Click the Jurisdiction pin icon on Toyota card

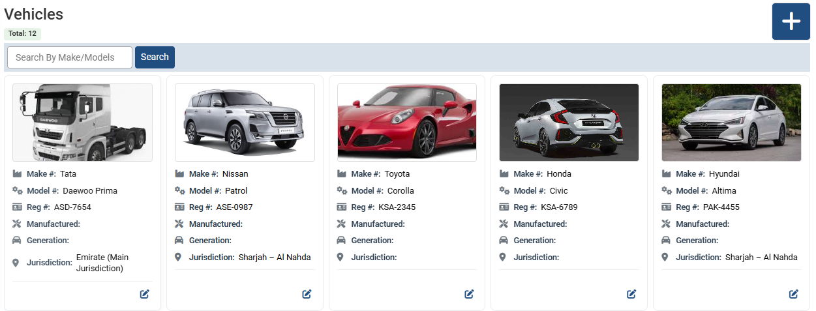click(x=341, y=258)
